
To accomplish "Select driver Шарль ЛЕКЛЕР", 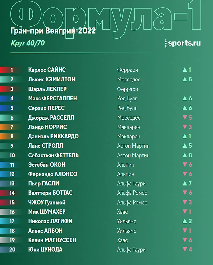I will (x=47, y=89).
